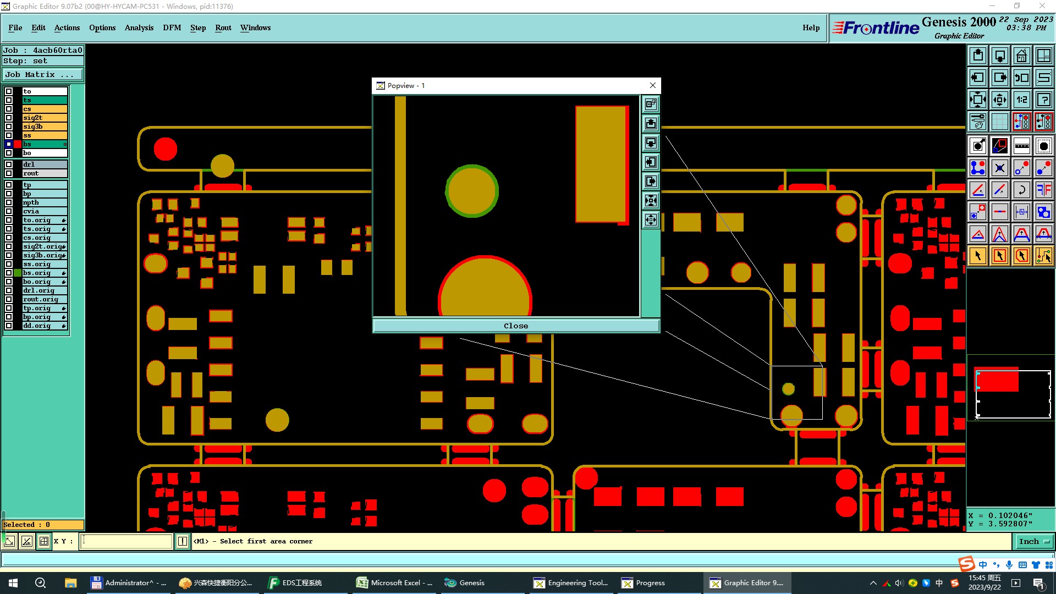Open the Job Matrix selector
1056x594 pixels.
(x=43, y=74)
